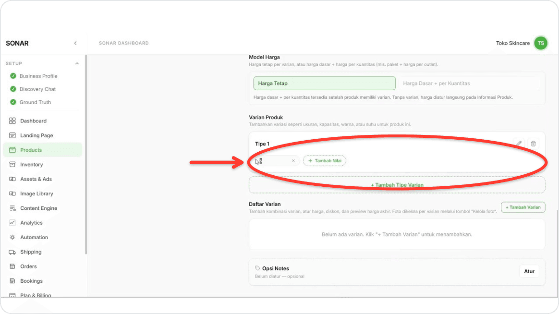This screenshot has width=559, height=314.
Task: Go to Dashboard page
Action: click(34, 121)
